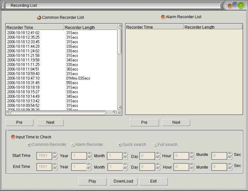Select the Full search radio button

click(x=155, y=145)
